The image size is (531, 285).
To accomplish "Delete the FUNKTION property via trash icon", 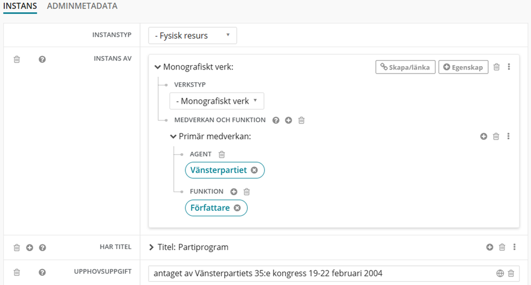I will (247, 192).
